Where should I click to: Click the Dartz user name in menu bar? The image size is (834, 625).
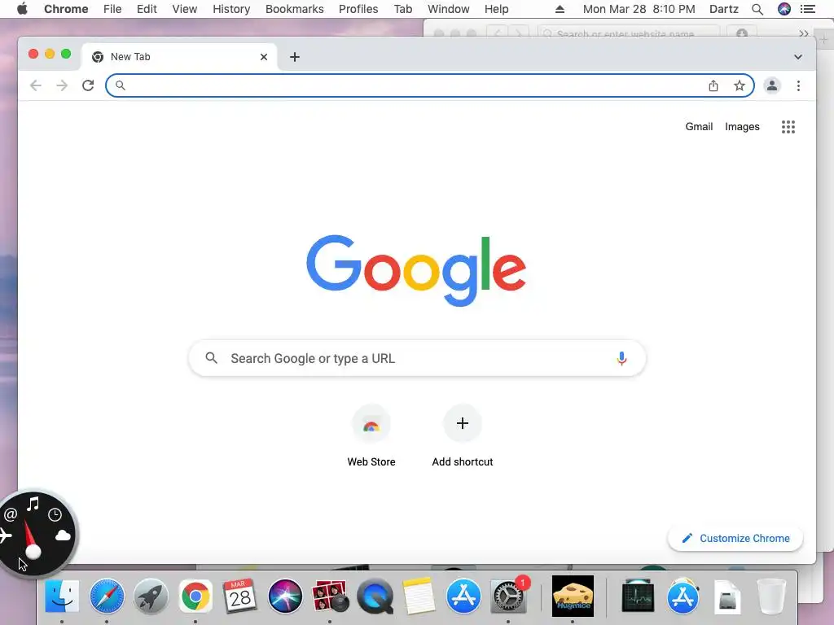(x=724, y=9)
